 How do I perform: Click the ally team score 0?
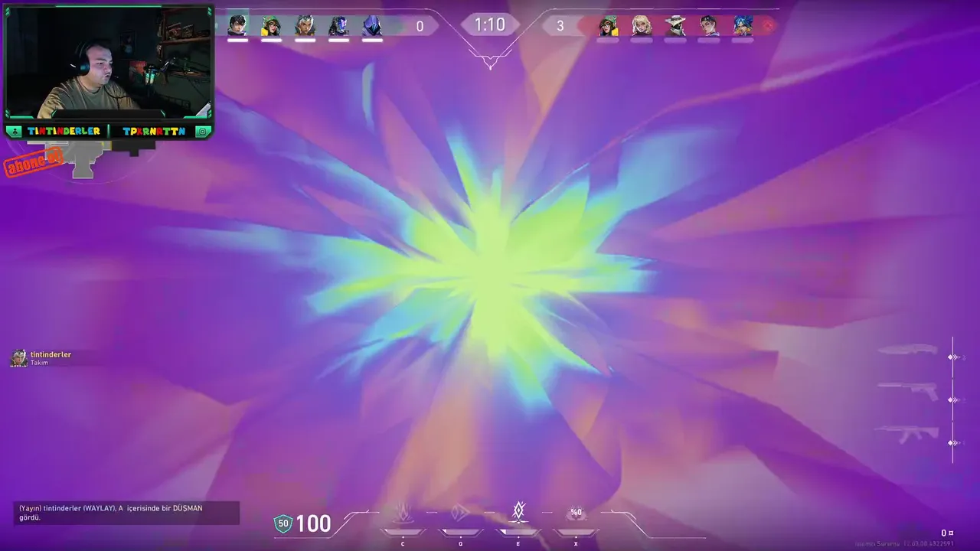pyautogui.click(x=420, y=27)
